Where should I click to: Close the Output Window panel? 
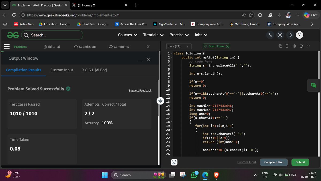tap(148, 59)
